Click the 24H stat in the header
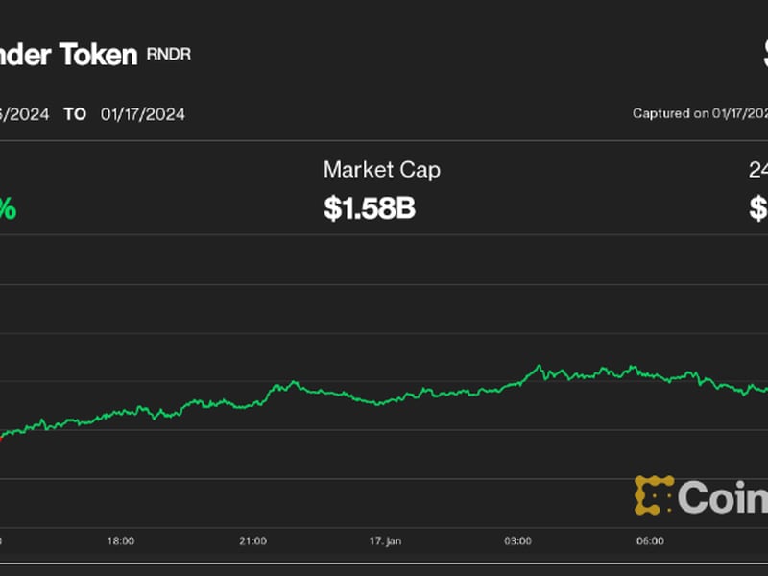 pyautogui.click(x=758, y=170)
